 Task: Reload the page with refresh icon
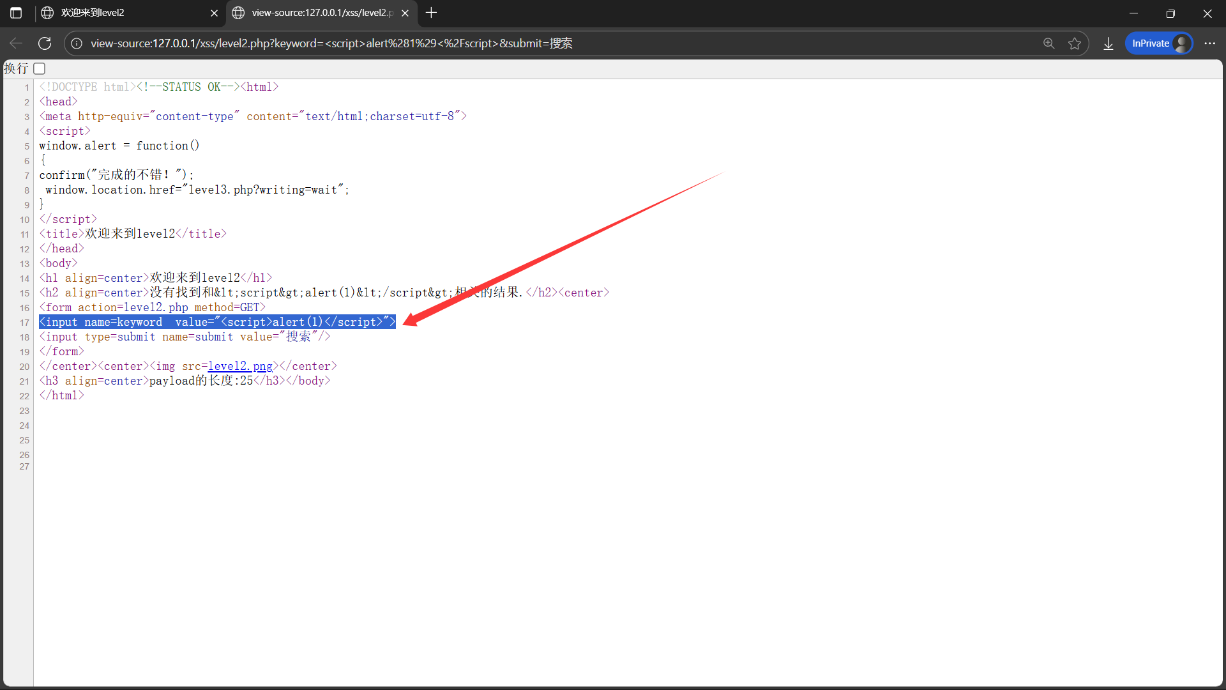[x=45, y=43]
